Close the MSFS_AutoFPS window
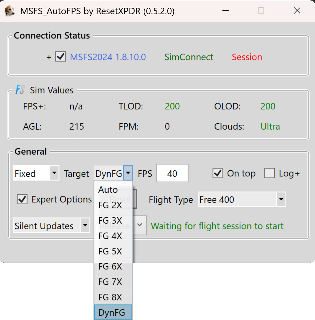Screen dimensions: 315x320 click(297, 10)
